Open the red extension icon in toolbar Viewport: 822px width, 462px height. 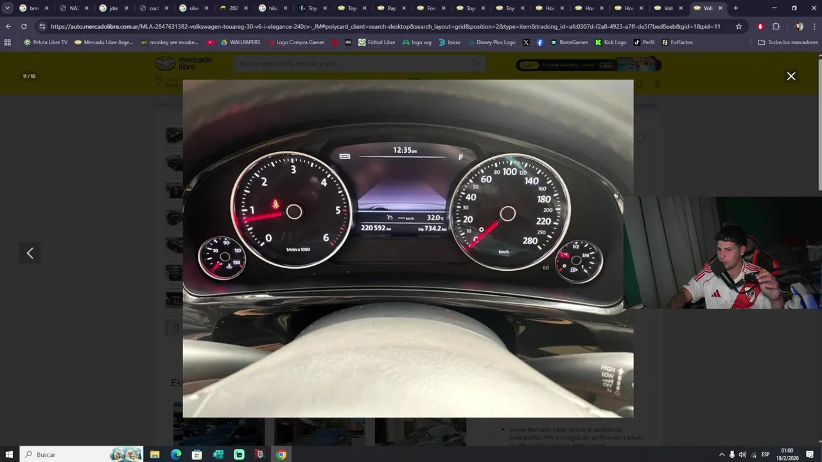pos(760,26)
